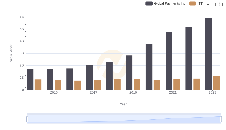
Task: Click the 2020 ITT Inc. orange bar
Action: point(157,85)
